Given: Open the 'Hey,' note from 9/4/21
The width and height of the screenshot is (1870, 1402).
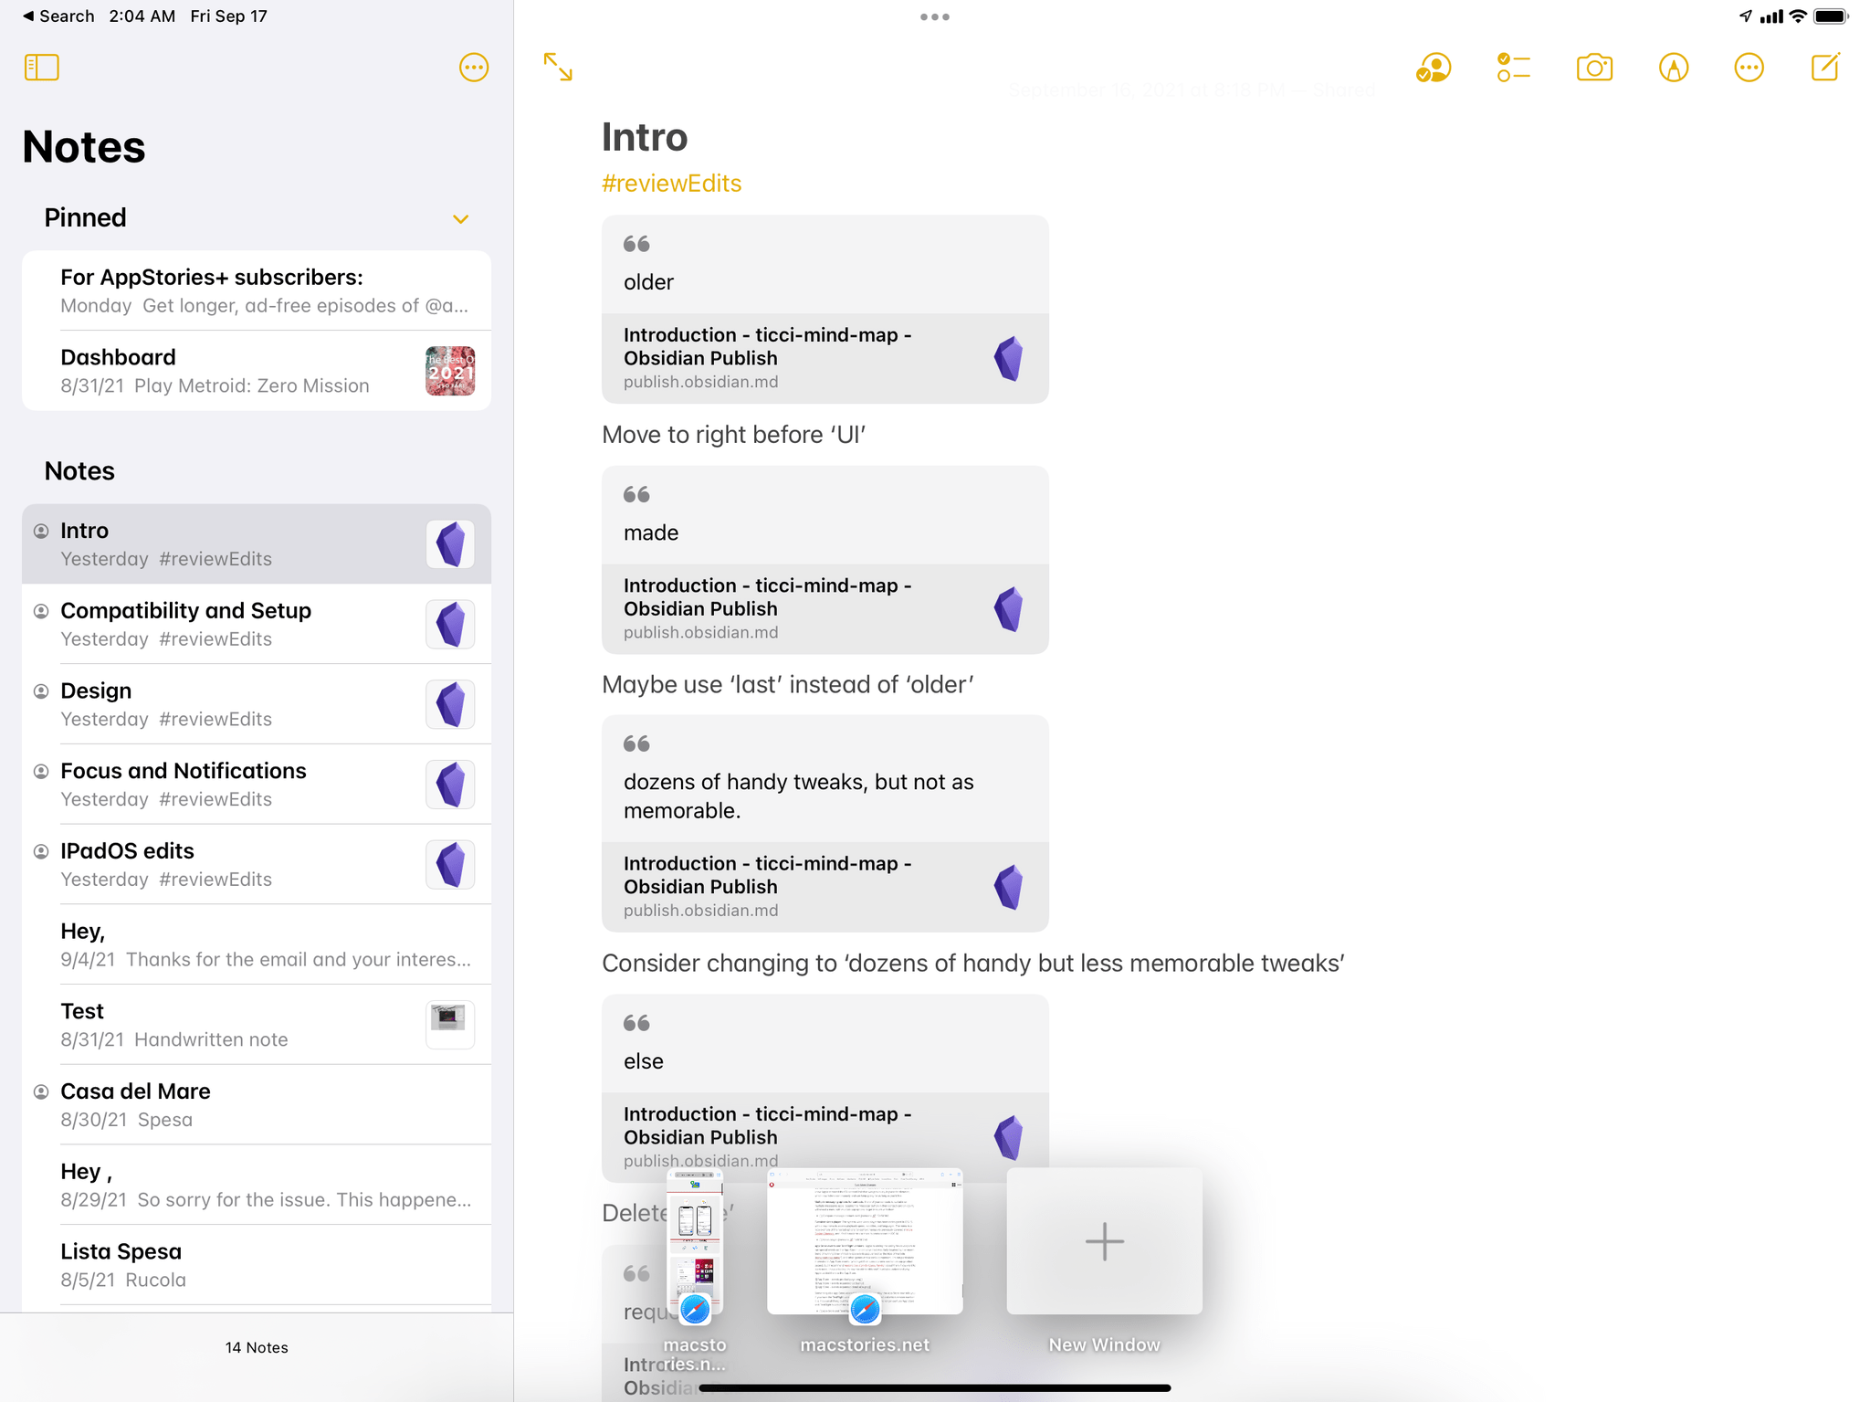Looking at the screenshot, I should (x=257, y=944).
